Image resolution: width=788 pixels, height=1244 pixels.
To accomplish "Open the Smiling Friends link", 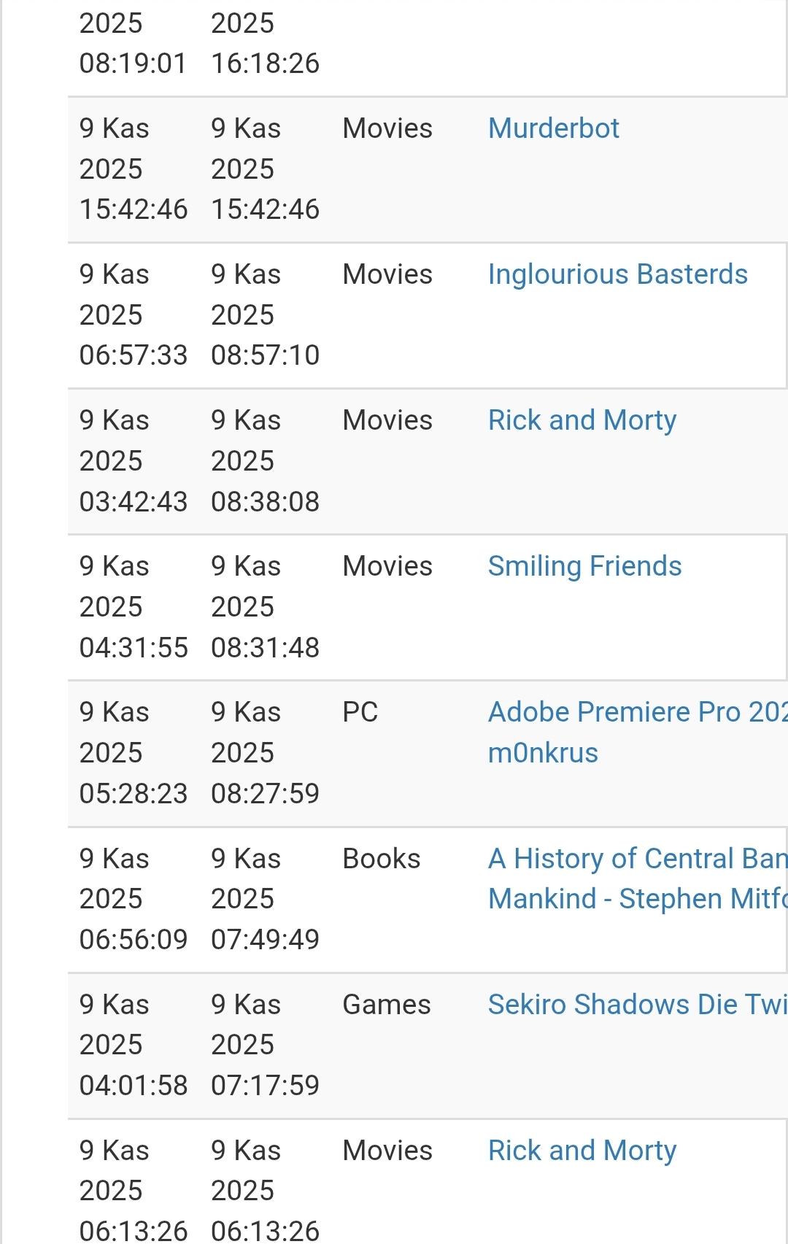I will [584, 566].
